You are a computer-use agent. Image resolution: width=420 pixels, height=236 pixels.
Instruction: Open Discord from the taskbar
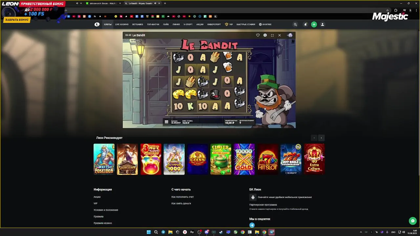pyautogui.click(x=206, y=232)
